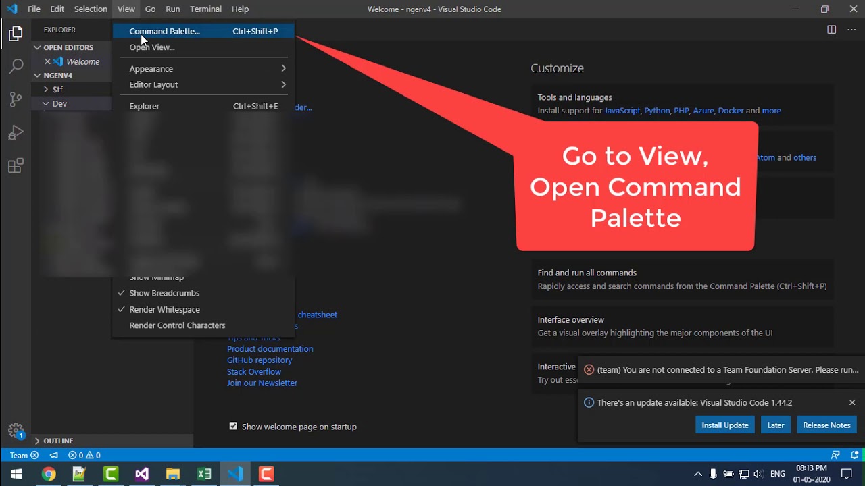
Task: Open the Source Control view icon
Action: tap(16, 99)
